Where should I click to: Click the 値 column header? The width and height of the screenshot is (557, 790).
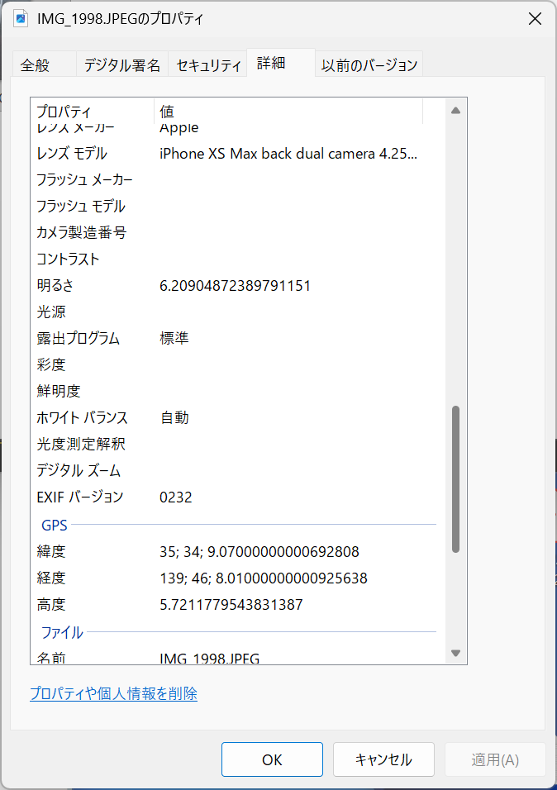(x=288, y=112)
